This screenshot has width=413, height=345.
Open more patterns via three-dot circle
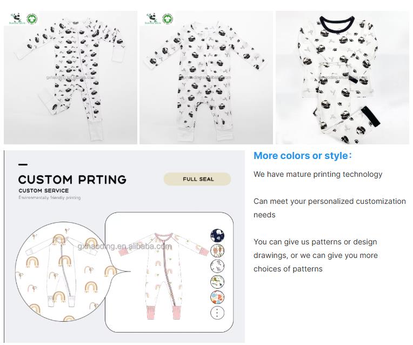(217, 313)
